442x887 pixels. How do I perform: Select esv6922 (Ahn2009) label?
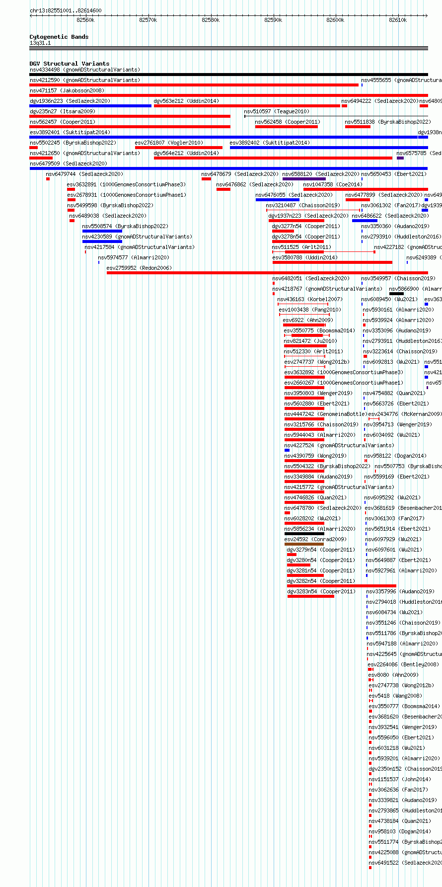click(x=308, y=320)
